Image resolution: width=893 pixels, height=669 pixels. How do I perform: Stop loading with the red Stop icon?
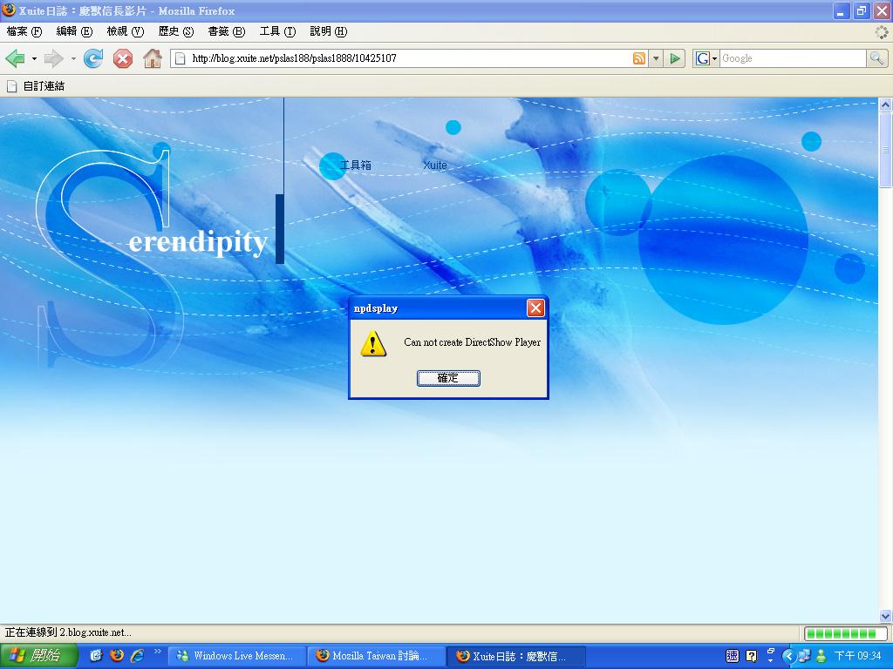pos(122,58)
